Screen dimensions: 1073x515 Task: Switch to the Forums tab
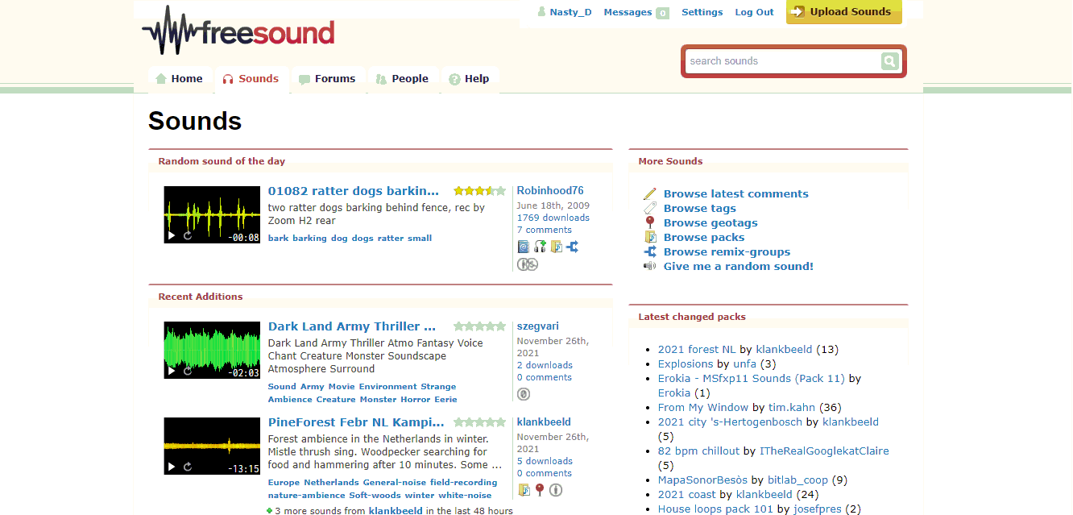[x=327, y=79]
